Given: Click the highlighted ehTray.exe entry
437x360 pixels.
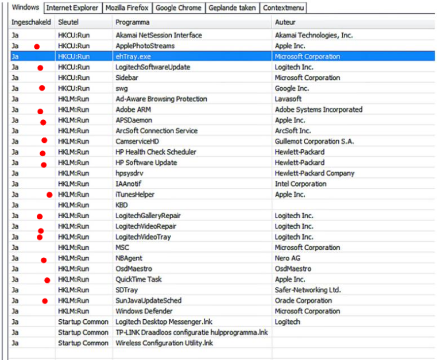Looking at the screenshot, I should (223, 57).
